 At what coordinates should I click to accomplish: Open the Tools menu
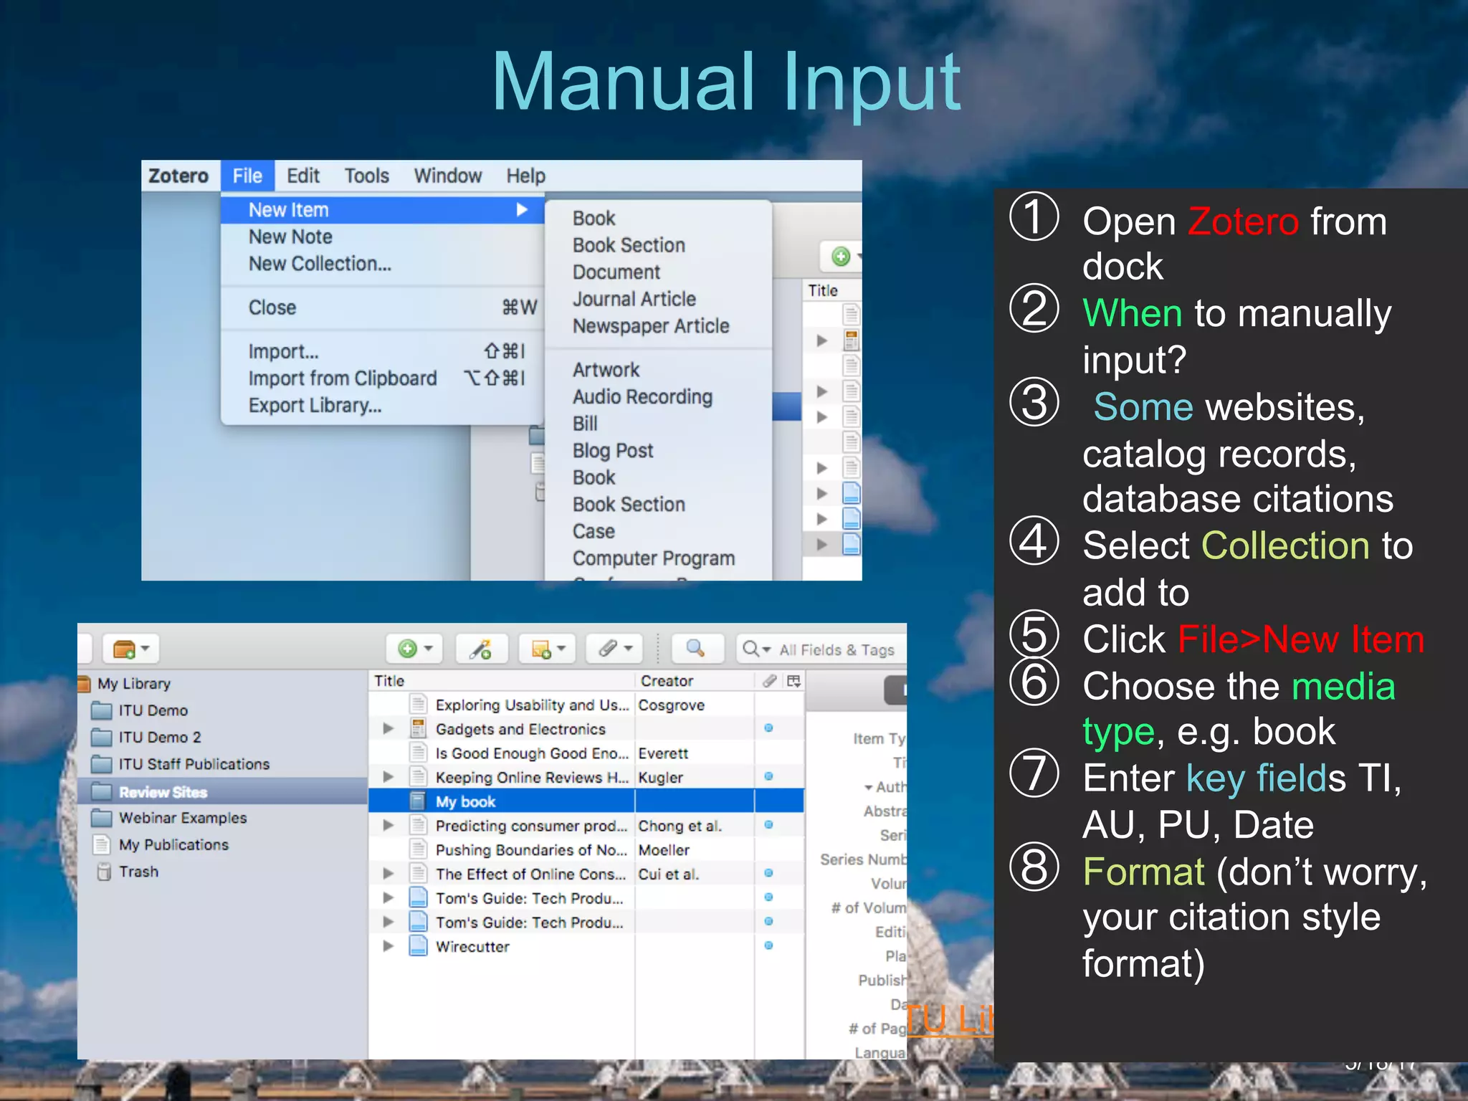(366, 176)
